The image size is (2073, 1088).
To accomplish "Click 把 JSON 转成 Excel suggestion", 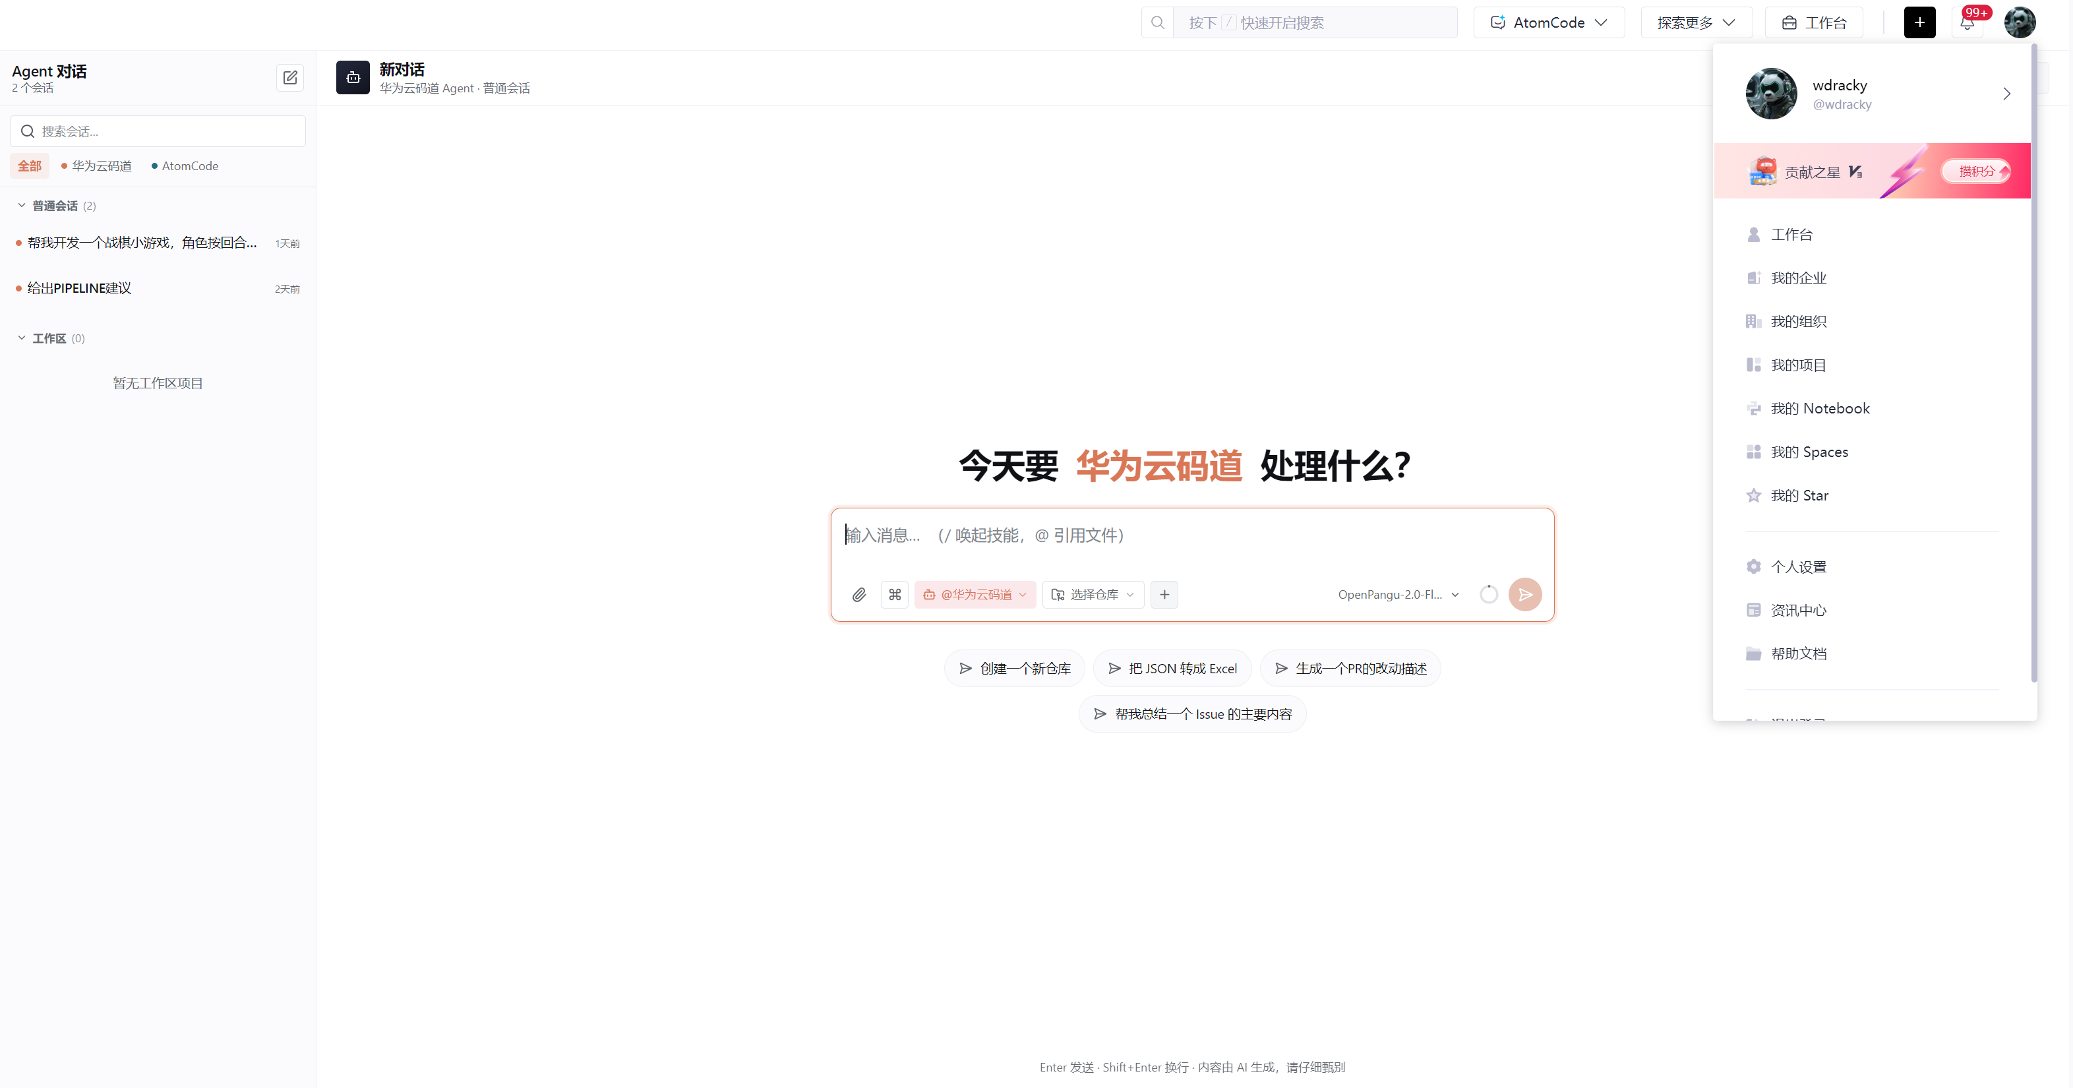I will click(x=1172, y=669).
